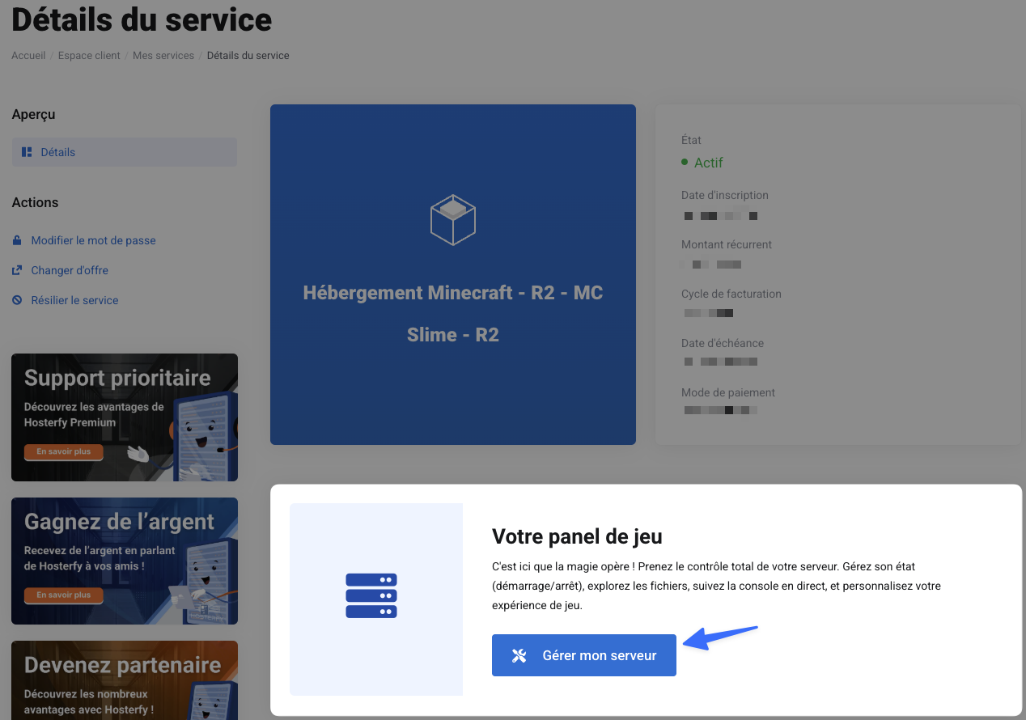
Task: Open Mes services breadcrumb link
Action: coord(163,56)
